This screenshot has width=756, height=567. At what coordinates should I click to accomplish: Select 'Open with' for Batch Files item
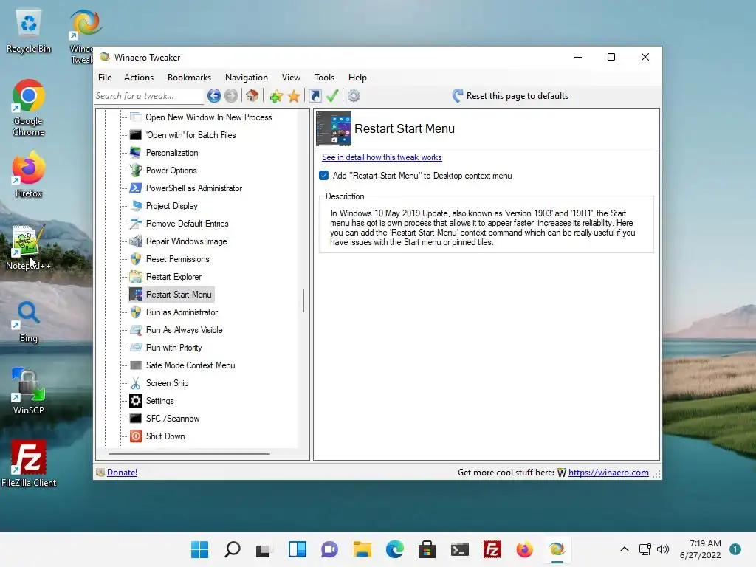pos(191,135)
